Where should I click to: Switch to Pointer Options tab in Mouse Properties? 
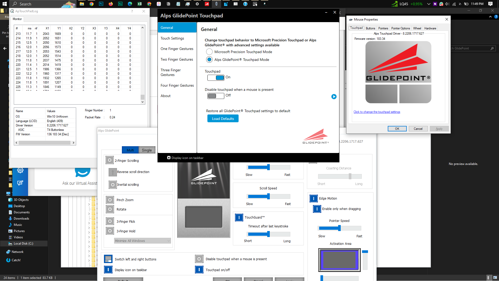click(x=400, y=28)
